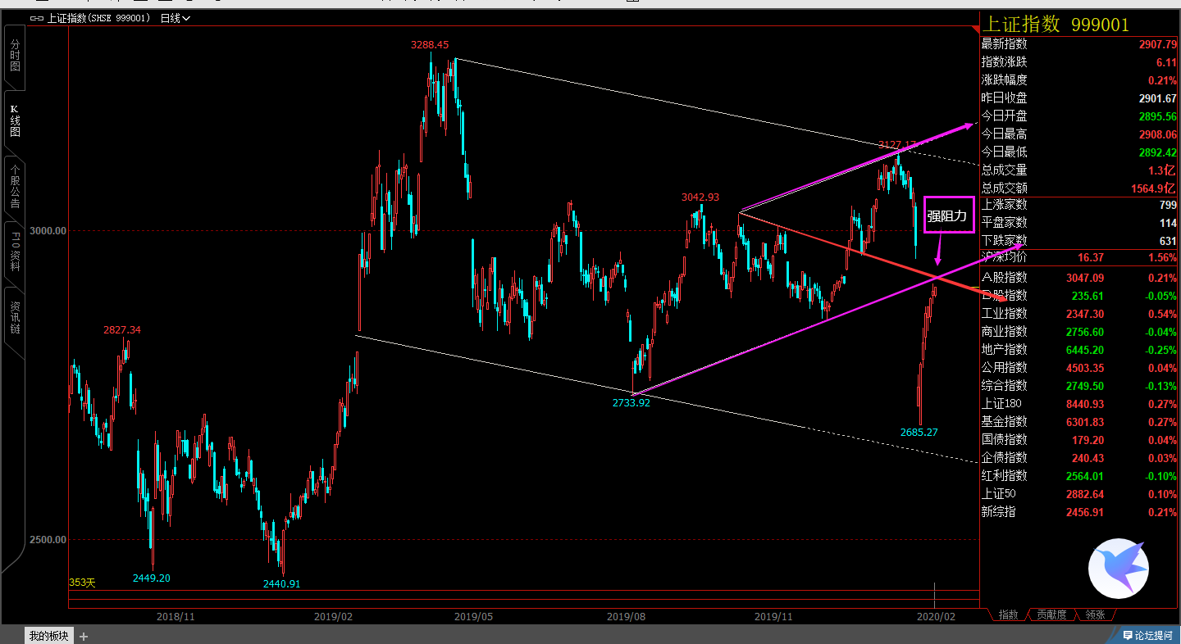Open the F10资料 side tab
This screenshot has height=644, width=1181.
pos(15,252)
